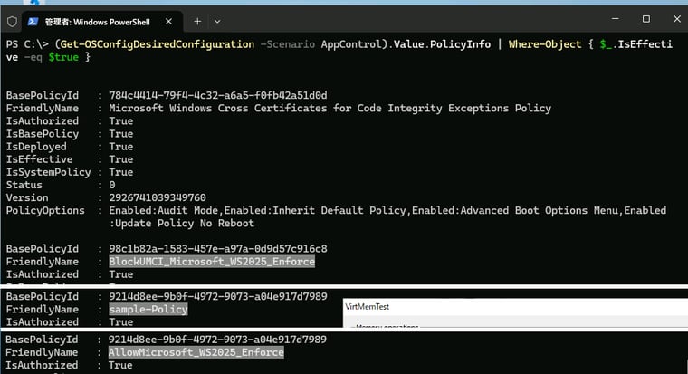Expand the new tab profile dropdown arrow

[217, 21]
